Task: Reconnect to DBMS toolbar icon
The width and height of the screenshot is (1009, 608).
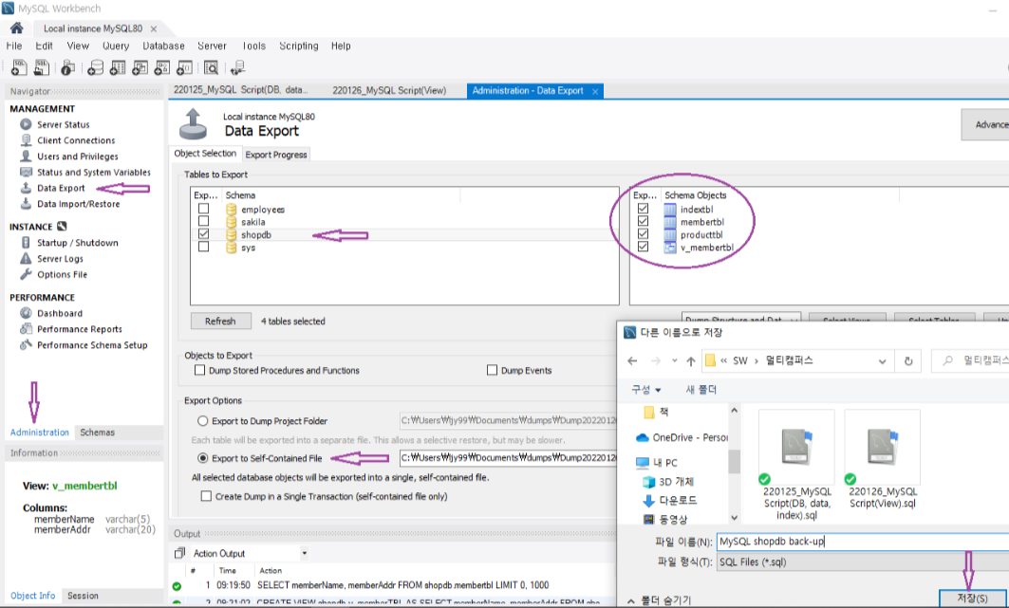Action: coord(238,67)
